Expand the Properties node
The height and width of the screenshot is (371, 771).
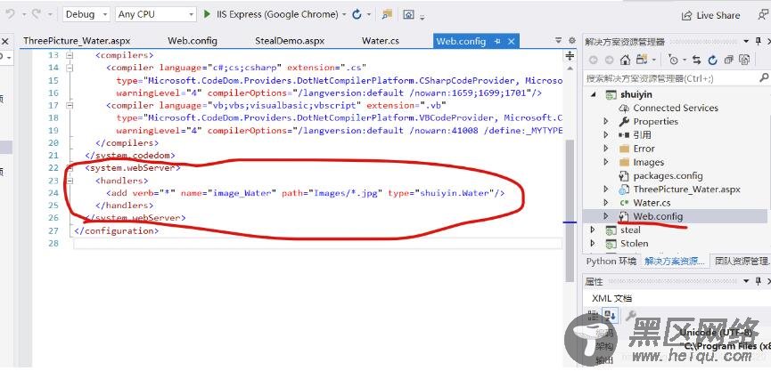tap(606, 121)
